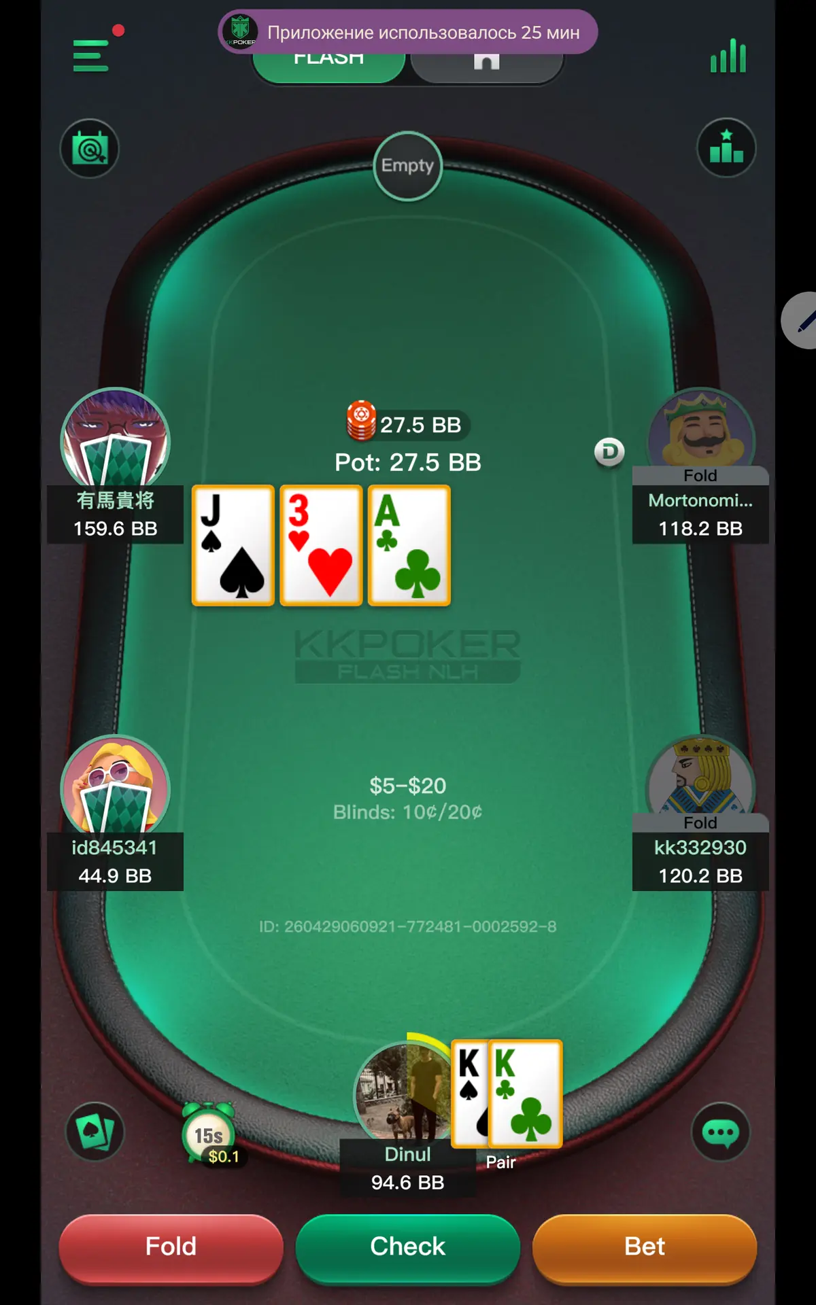Tap the dealer D button chip
The height and width of the screenshot is (1305, 816).
[609, 452]
